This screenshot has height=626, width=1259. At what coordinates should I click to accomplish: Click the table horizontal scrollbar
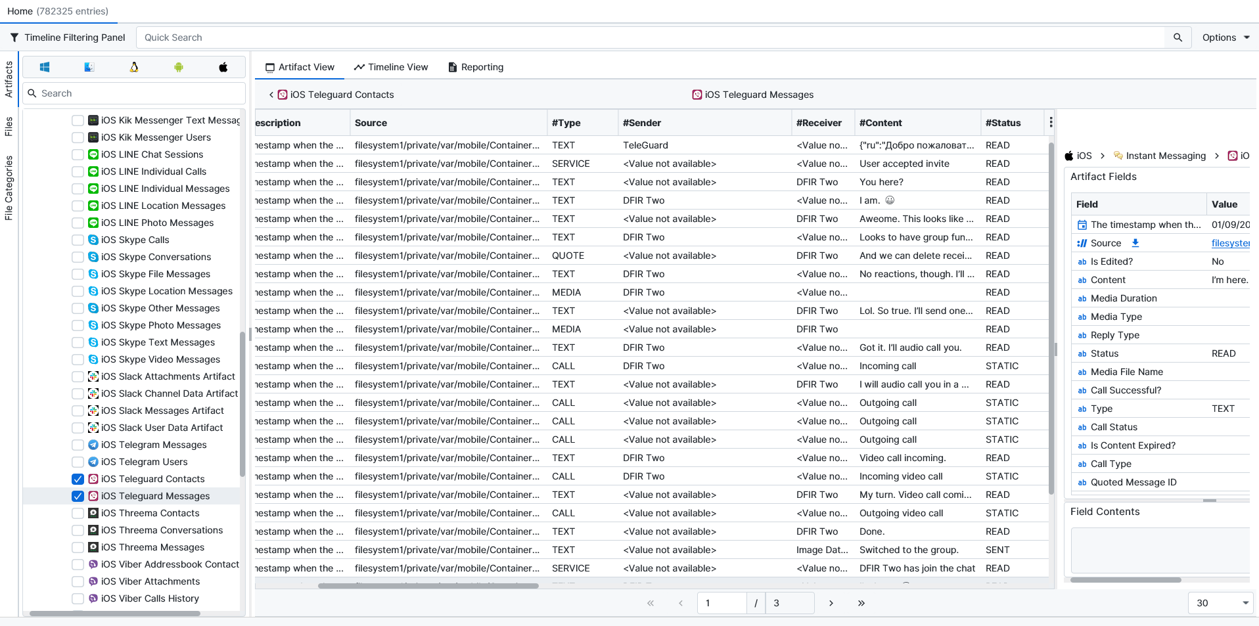coord(428,585)
